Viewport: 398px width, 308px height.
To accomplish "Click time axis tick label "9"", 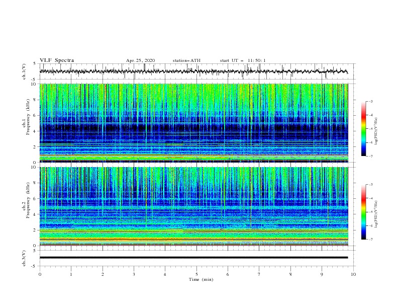I will click(322, 274).
